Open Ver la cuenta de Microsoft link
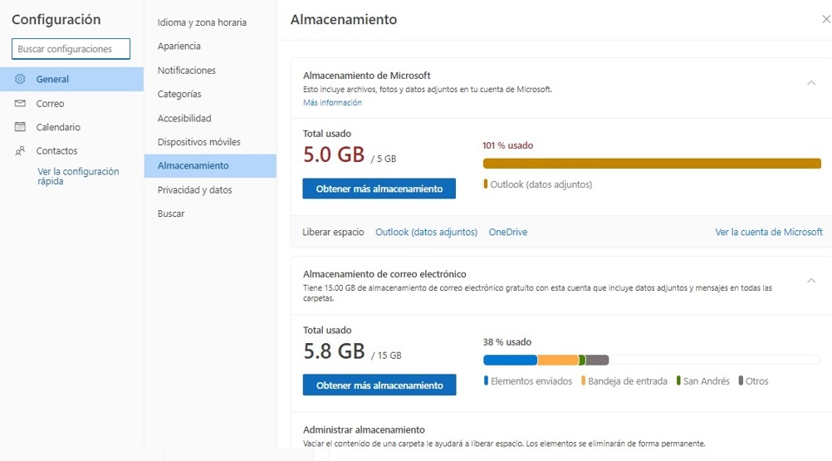832x461 pixels. (x=769, y=232)
